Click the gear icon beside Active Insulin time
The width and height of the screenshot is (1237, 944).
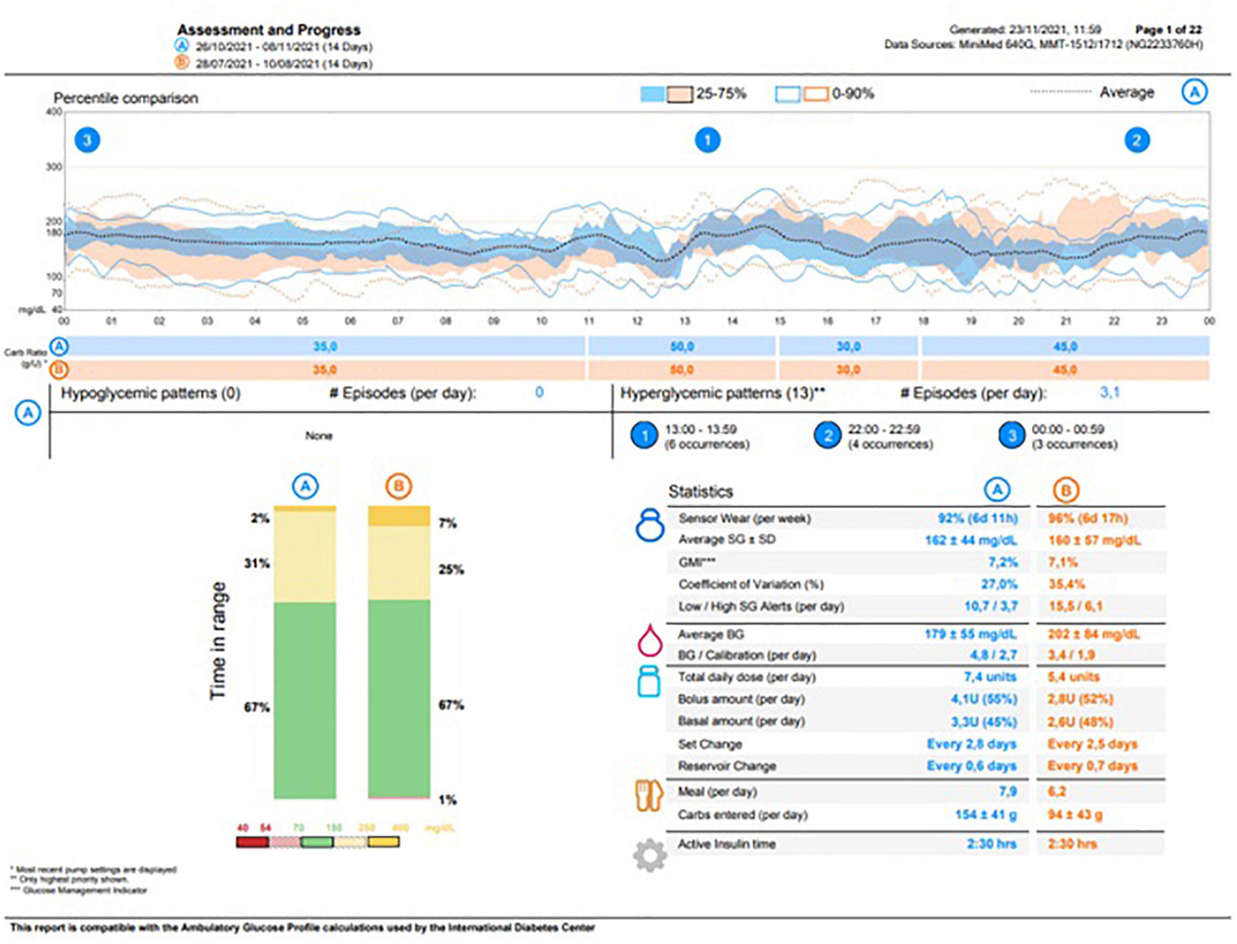(x=650, y=855)
